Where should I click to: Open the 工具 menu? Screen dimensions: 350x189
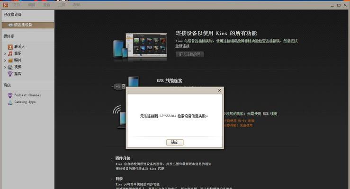click(x=62, y=5)
